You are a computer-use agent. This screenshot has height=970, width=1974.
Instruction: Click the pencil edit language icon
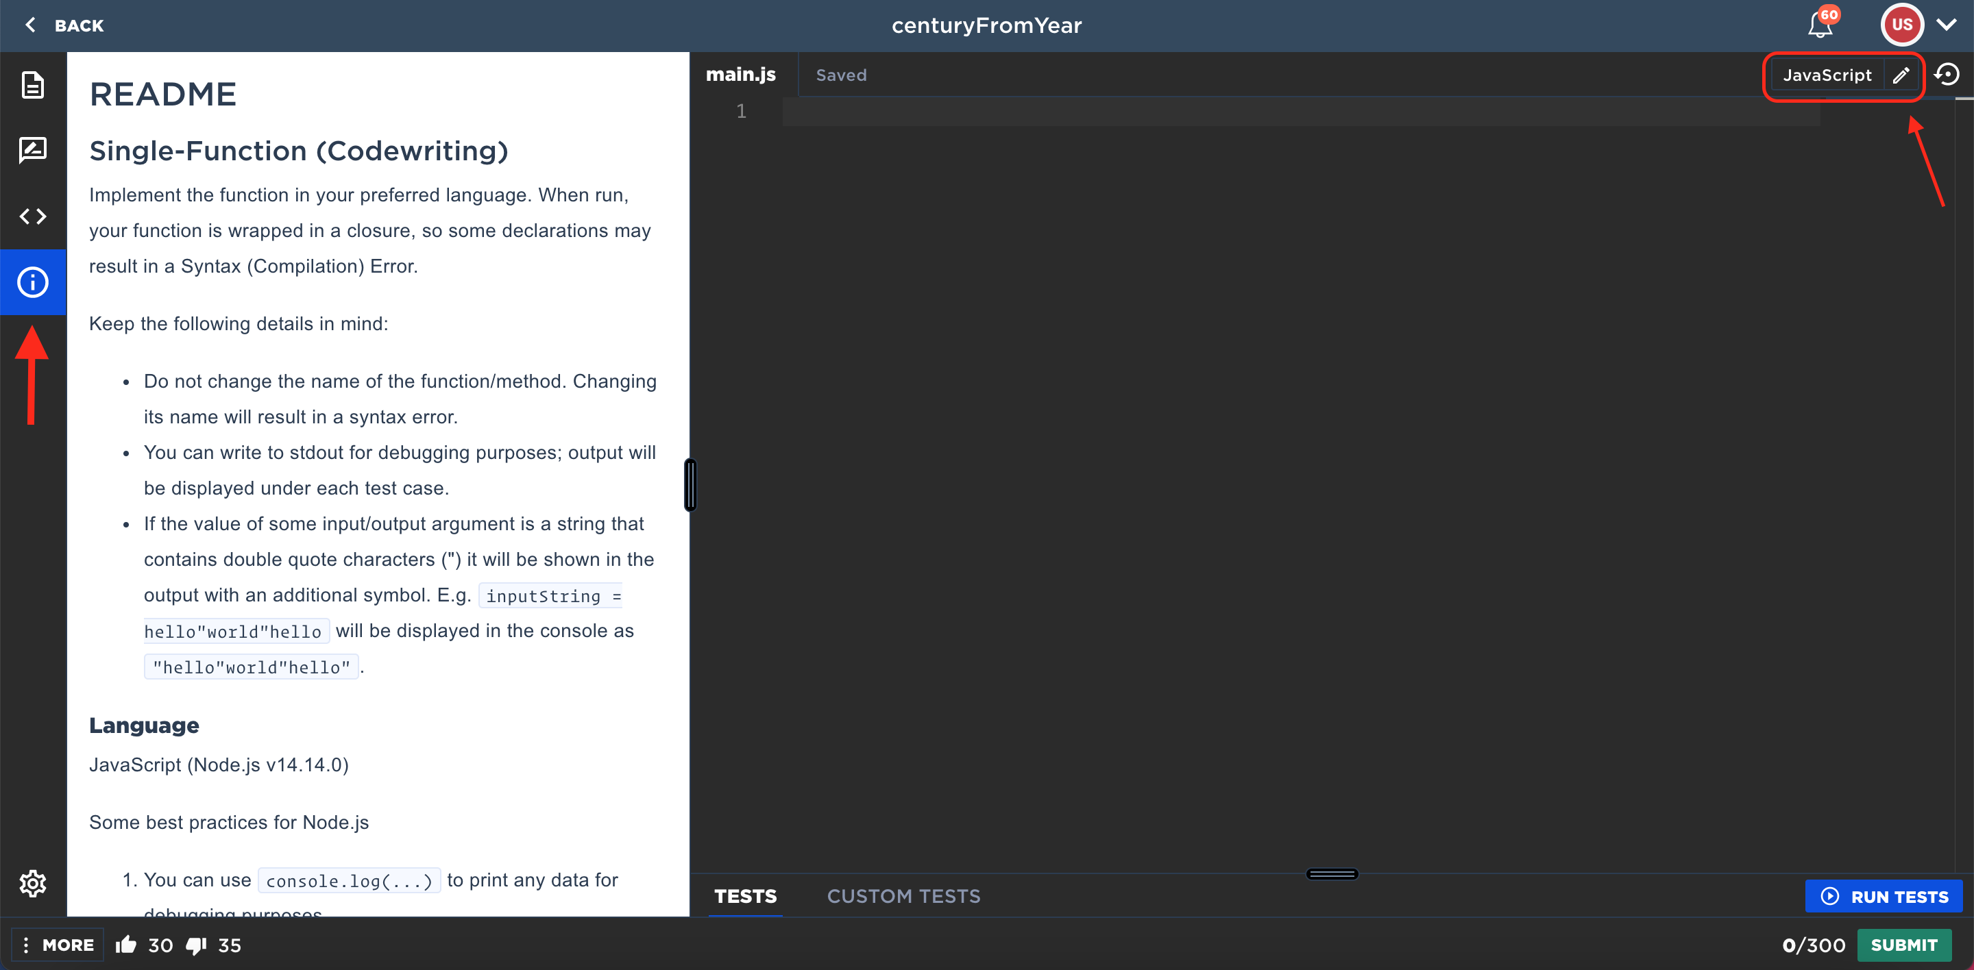click(x=1901, y=75)
